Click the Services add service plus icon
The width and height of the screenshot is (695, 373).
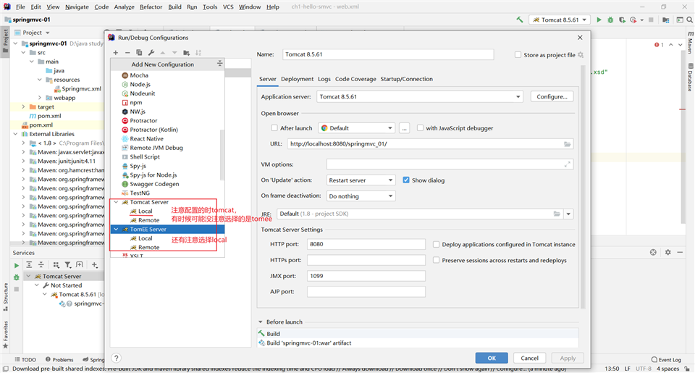[94, 265]
